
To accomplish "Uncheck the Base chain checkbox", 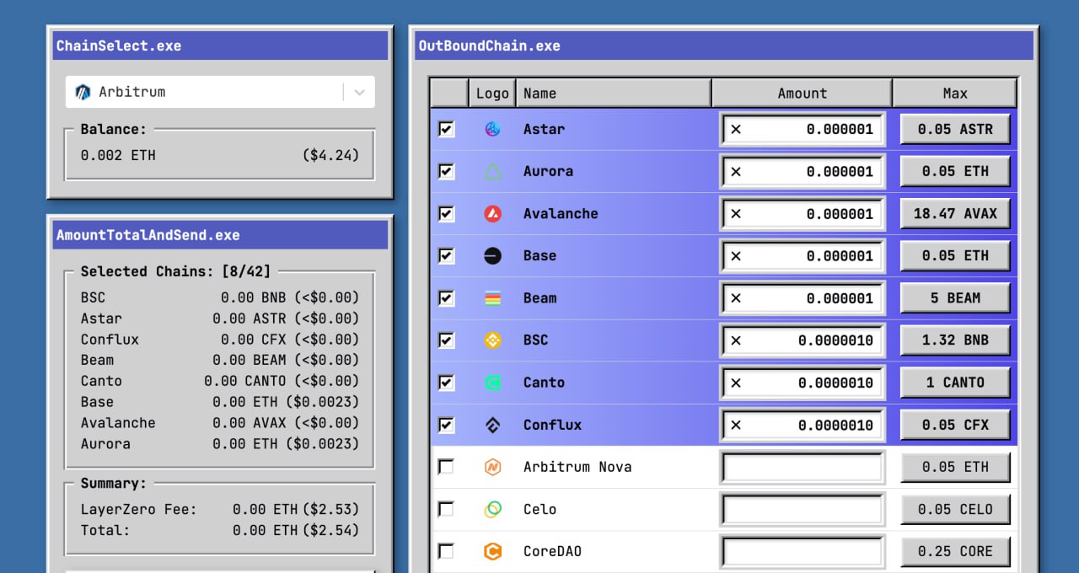I will tap(446, 255).
